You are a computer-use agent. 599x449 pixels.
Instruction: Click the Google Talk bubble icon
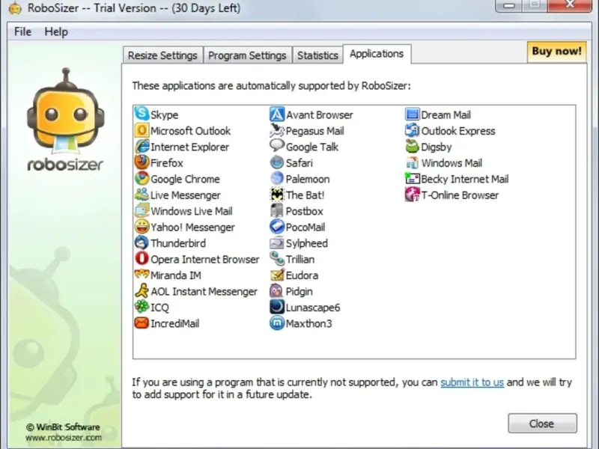tap(277, 146)
